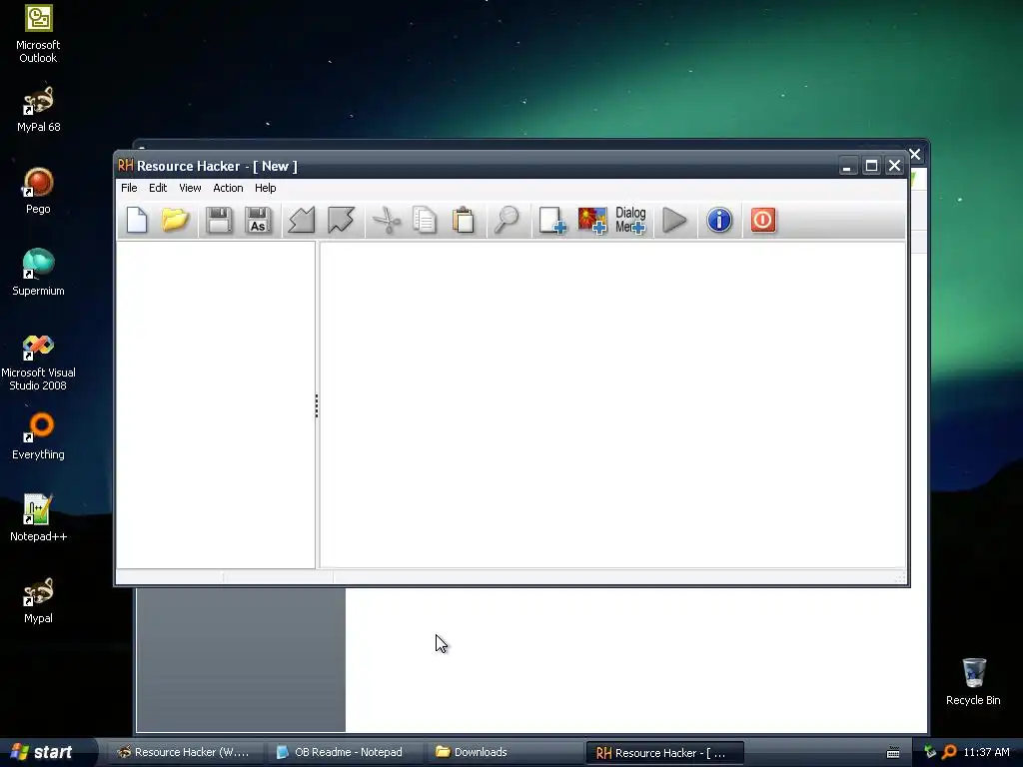The image size is (1023, 767).
Task: Click active Resource Hacker - [ taskbar button
Action: (664, 752)
